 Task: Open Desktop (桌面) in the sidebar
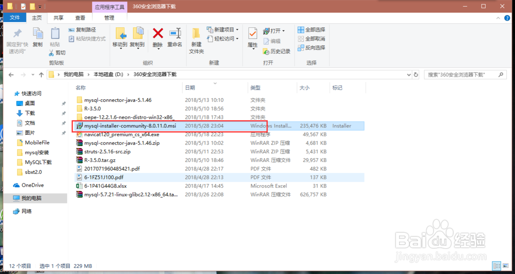[26, 103]
